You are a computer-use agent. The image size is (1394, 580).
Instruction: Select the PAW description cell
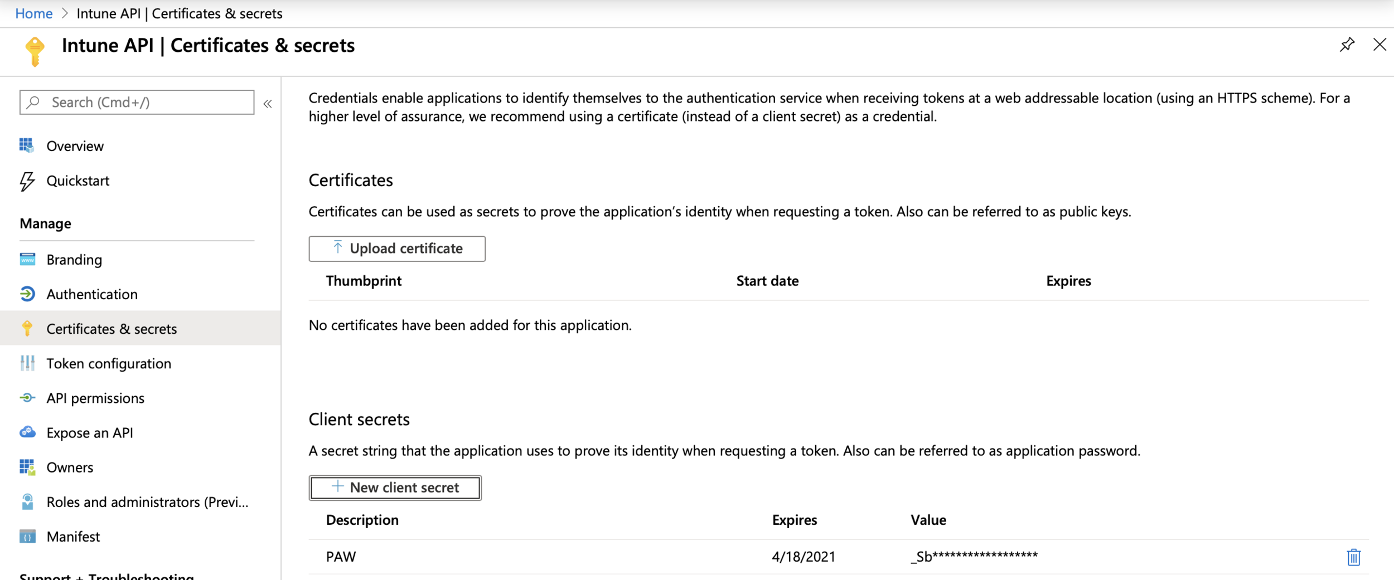pyautogui.click(x=341, y=557)
